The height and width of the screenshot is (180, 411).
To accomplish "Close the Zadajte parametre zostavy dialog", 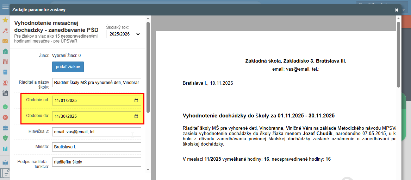I will tap(397, 10).
